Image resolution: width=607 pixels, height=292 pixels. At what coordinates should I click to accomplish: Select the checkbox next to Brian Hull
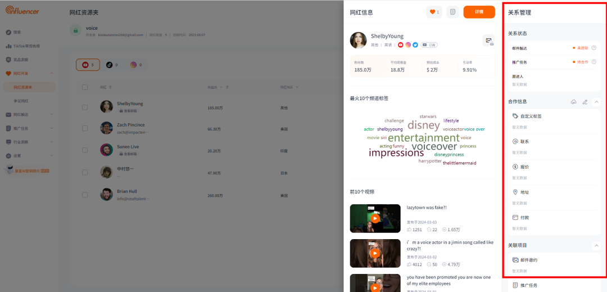pyautogui.click(x=85, y=195)
